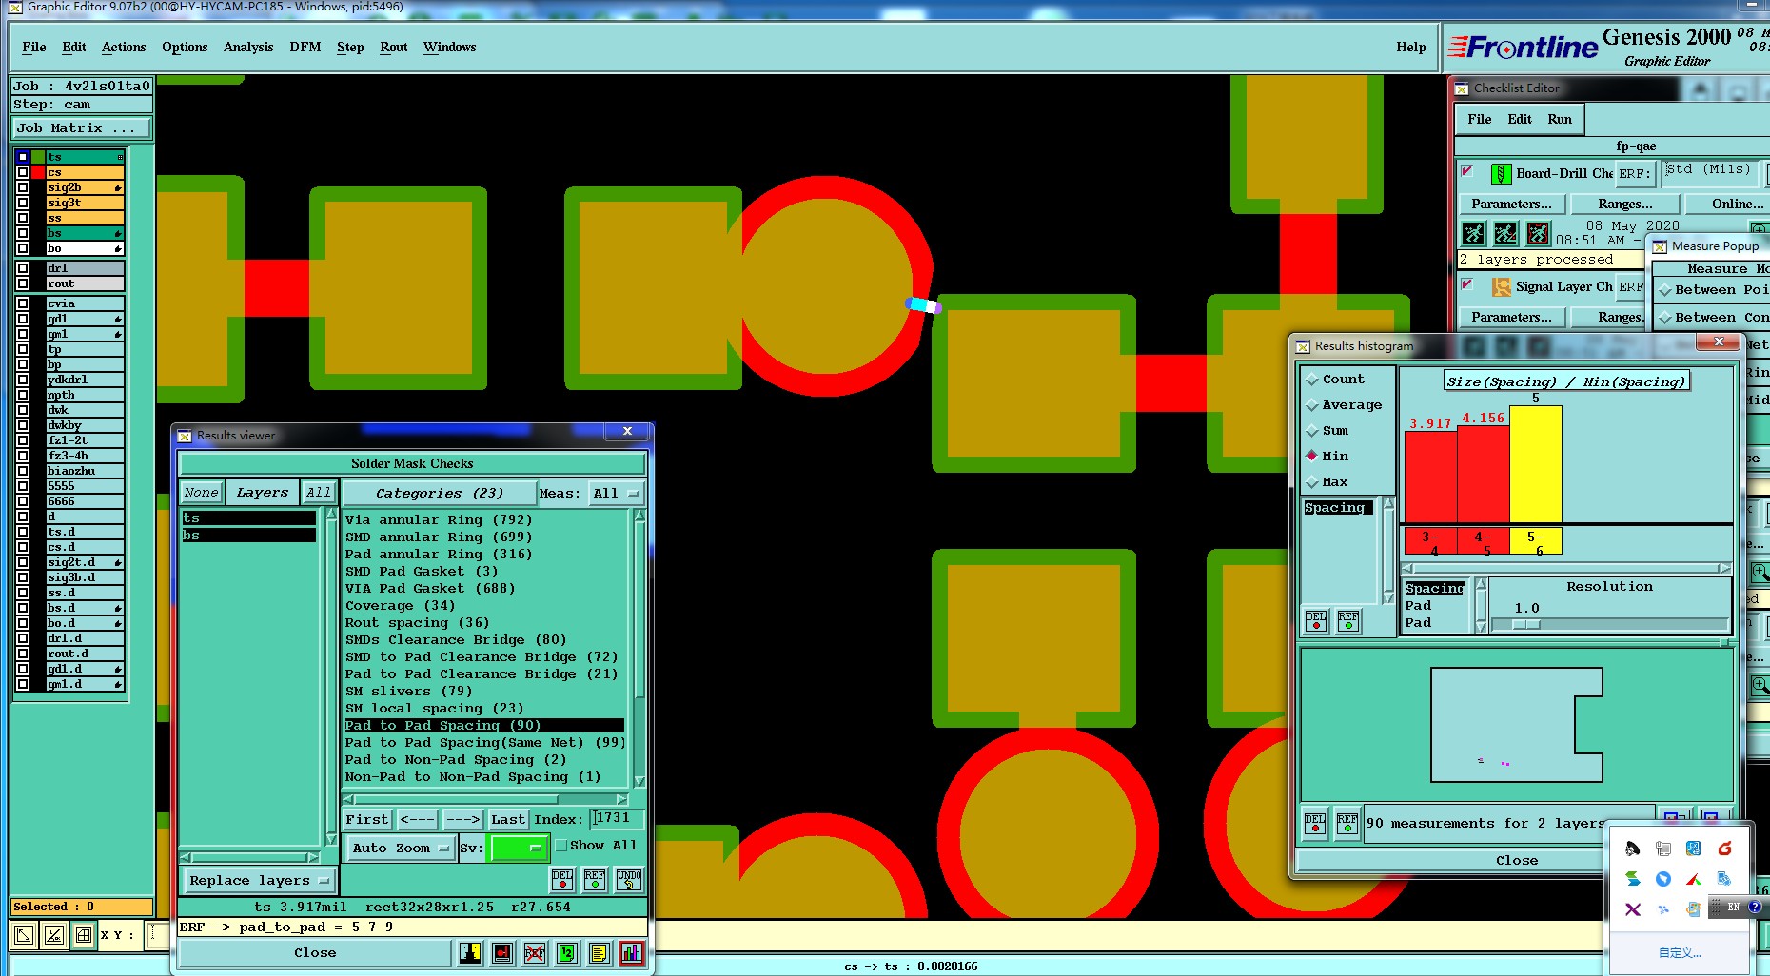Select the Average radio option in histogram
Image resolution: width=1770 pixels, height=976 pixels.
[1312, 405]
